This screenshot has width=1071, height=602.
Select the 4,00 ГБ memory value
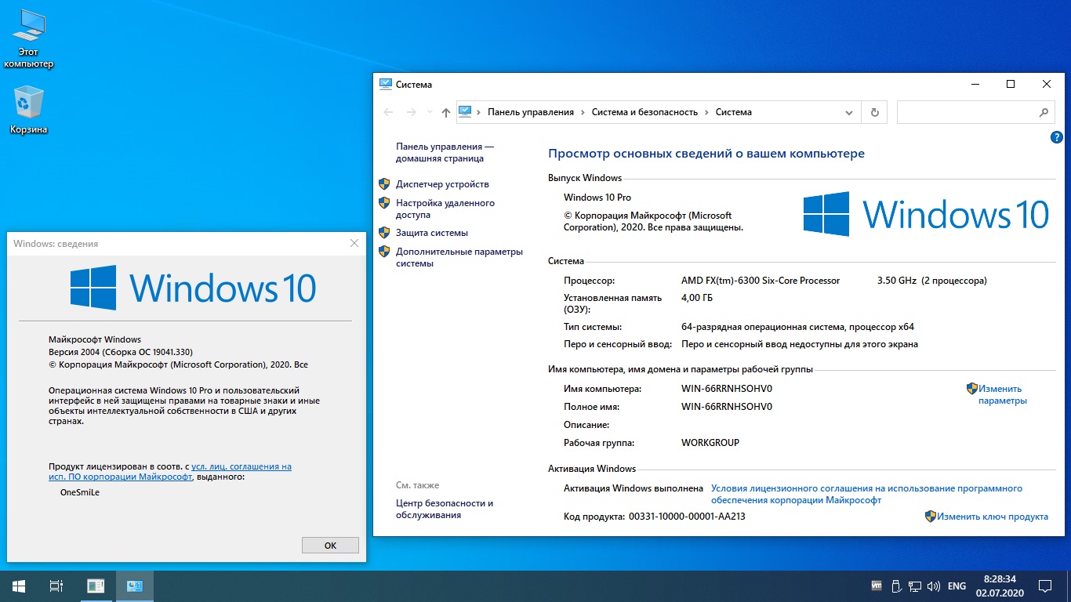[x=697, y=298]
